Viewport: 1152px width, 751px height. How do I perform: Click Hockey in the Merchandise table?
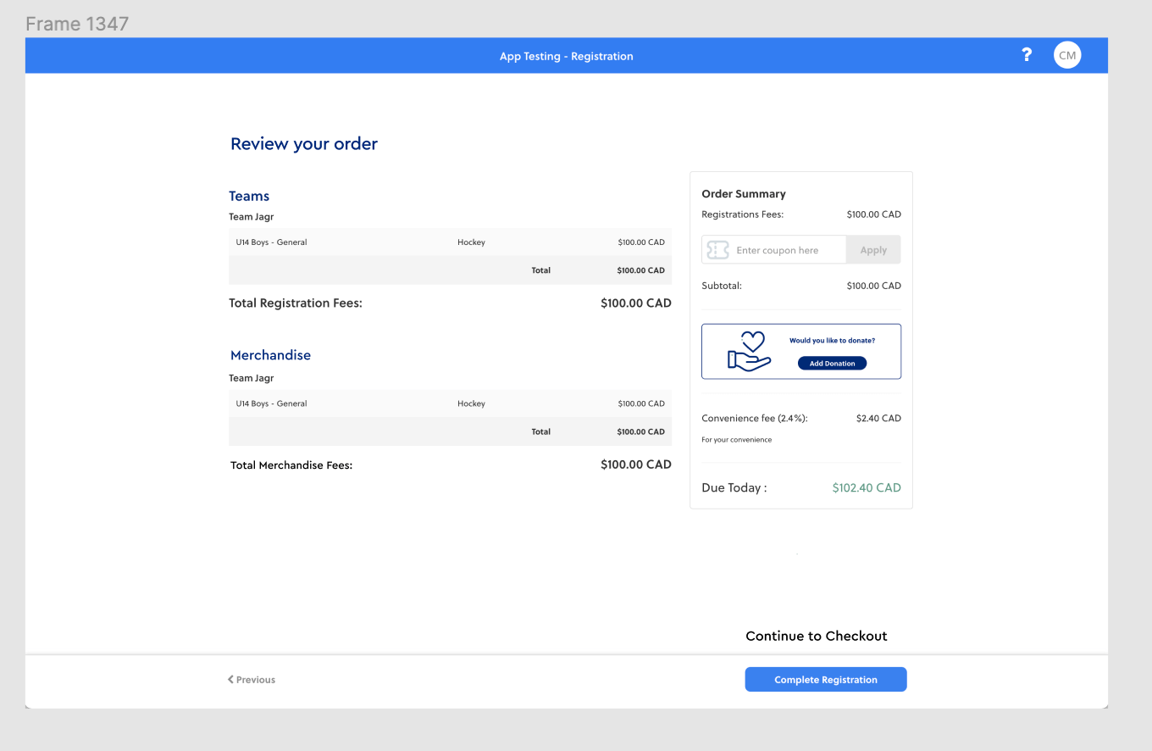[471, 403]
